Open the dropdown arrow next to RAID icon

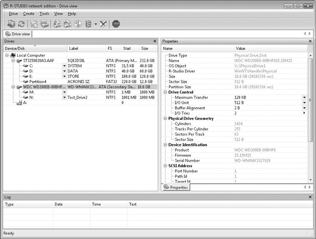(96, 24)
